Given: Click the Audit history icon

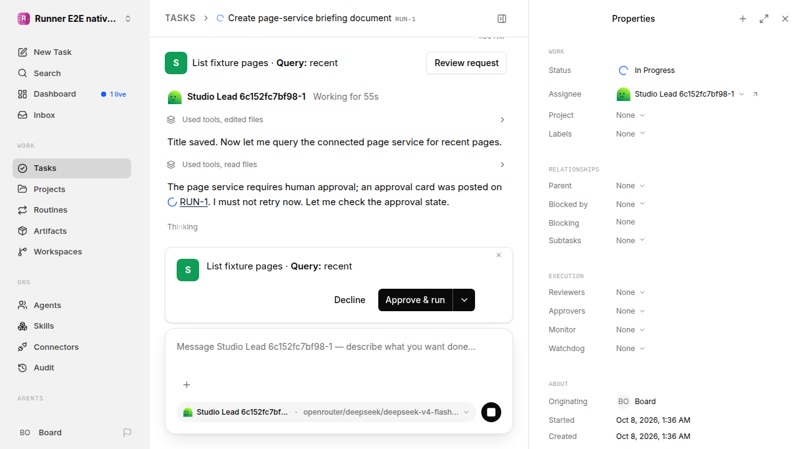Looking at the screenshot, I should (x=22, y=368).
